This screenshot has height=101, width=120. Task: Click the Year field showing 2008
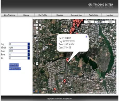point(18,51)
